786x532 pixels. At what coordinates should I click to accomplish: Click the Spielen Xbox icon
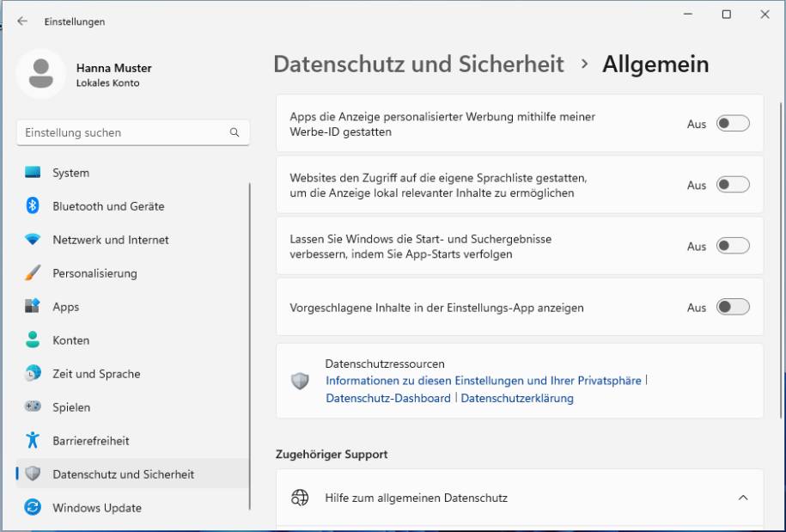(x=35, y=407)
